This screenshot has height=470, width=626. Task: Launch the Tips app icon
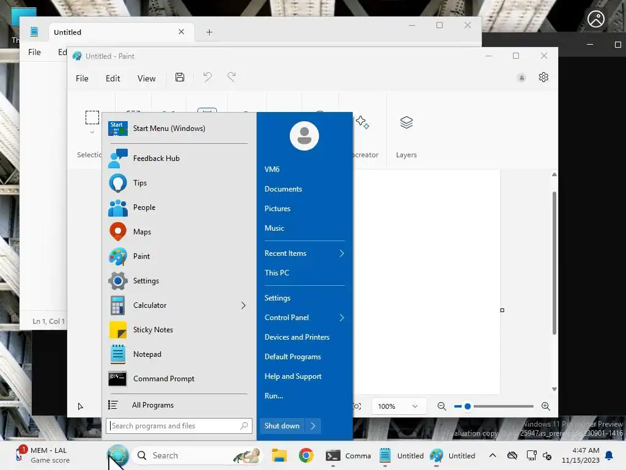point(118,183)
